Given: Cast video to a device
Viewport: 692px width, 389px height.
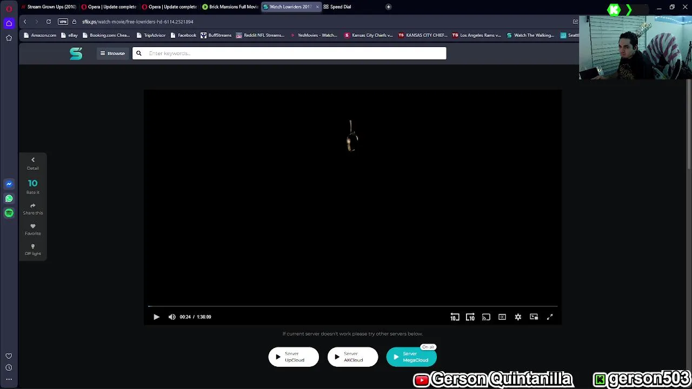Looking at the screenshot, I should pyautogui.click(x=486, y=317).
